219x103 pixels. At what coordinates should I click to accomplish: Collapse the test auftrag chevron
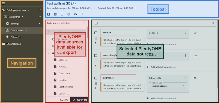coord(40,17)
